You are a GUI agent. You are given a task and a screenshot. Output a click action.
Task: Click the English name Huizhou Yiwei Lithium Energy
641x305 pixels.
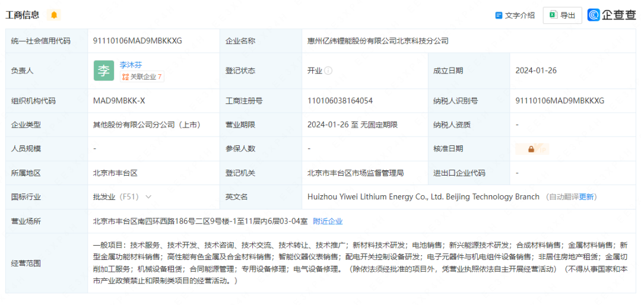point(423,197)
